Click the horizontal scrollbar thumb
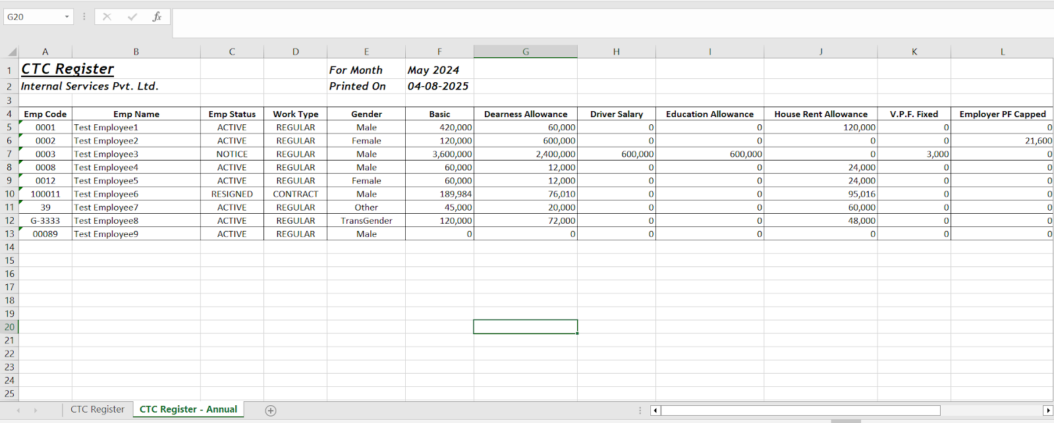The width and height of the screenshot is (1054, 423). point(800,411)
